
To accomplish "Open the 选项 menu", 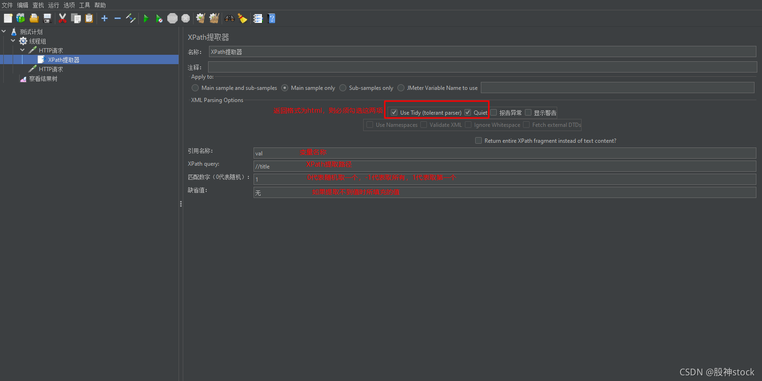I will tap(69, 5).
